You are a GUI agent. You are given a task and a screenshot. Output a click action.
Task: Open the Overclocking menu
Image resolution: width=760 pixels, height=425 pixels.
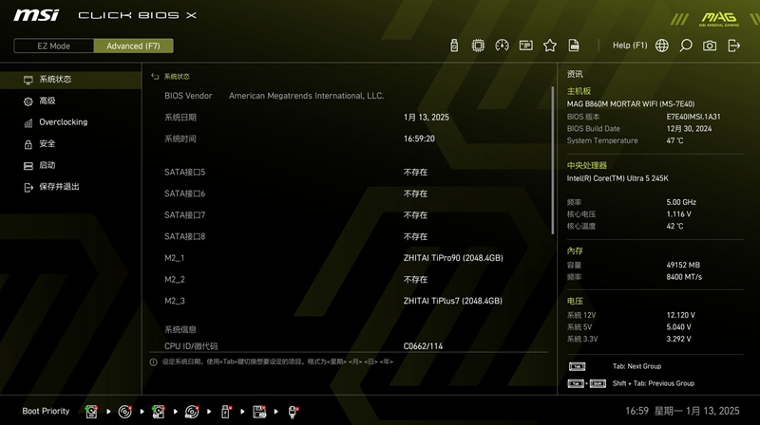click(x=63, y=122)
